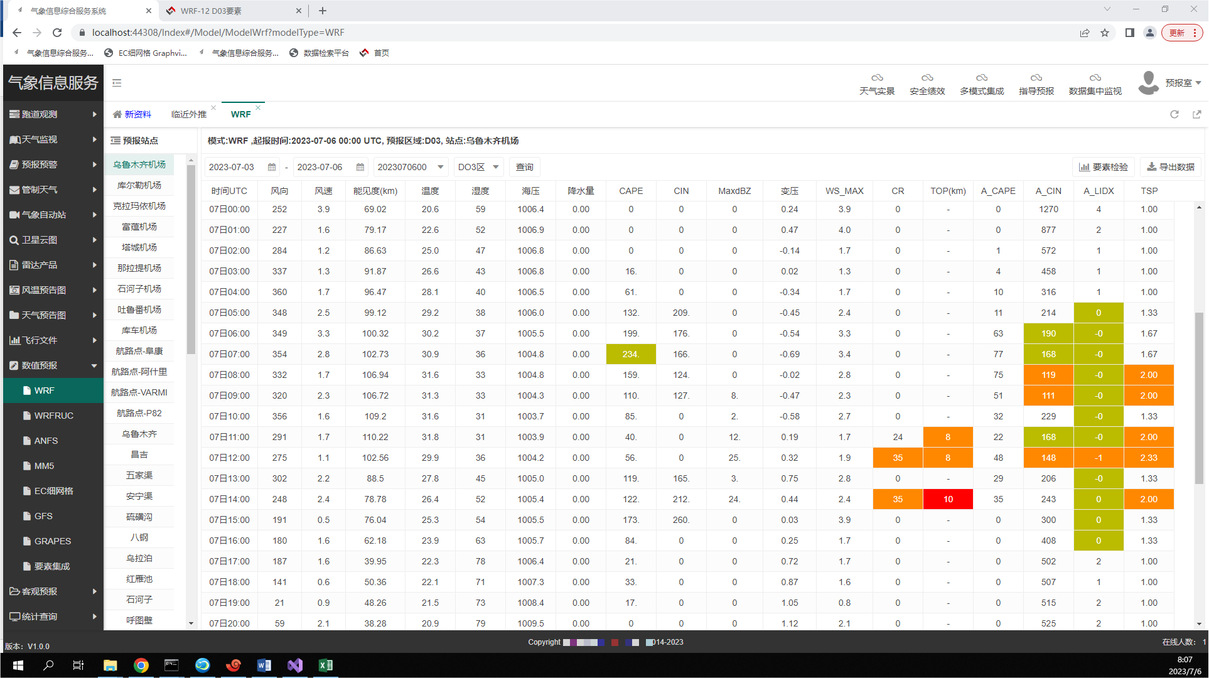The width and height of the screenshot is (1209, 678).
Task: Expand 预报预警 sidebar menu
Action: 53,164
